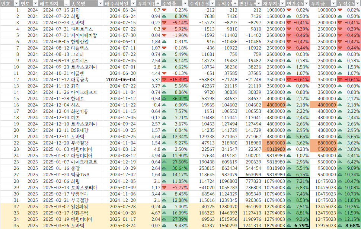Viewport: 361px width, 229px height.
Task: Select the 17975023 investment cell
Action: (323, 226)
